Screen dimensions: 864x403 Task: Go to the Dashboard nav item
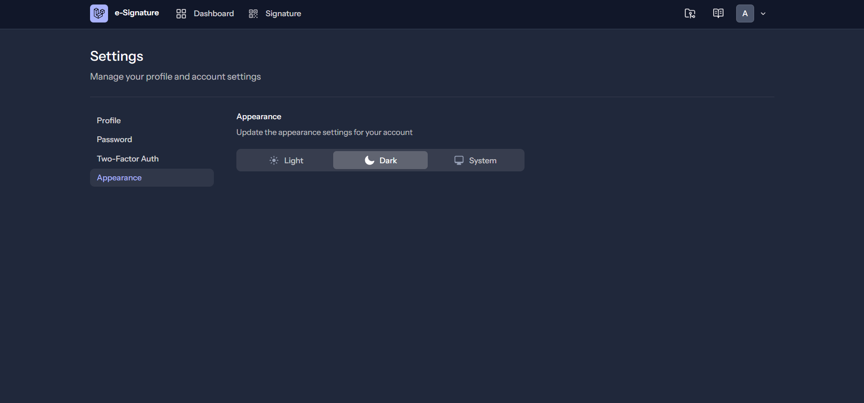tap(213, 14)
